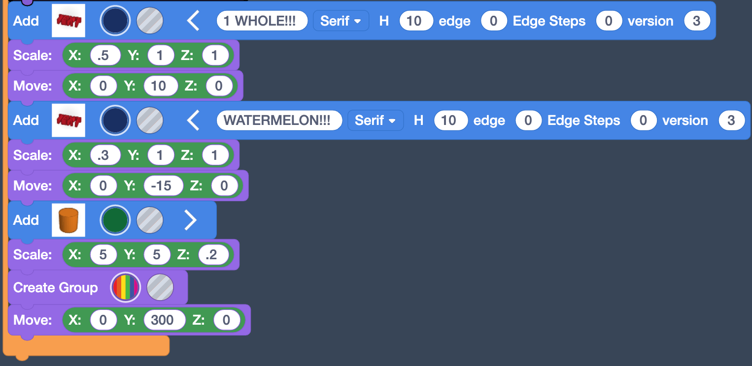Edit the Z scale value .2 for the cylinder
Viewport: 752px width, 366px height.
[x=213, y=255]
